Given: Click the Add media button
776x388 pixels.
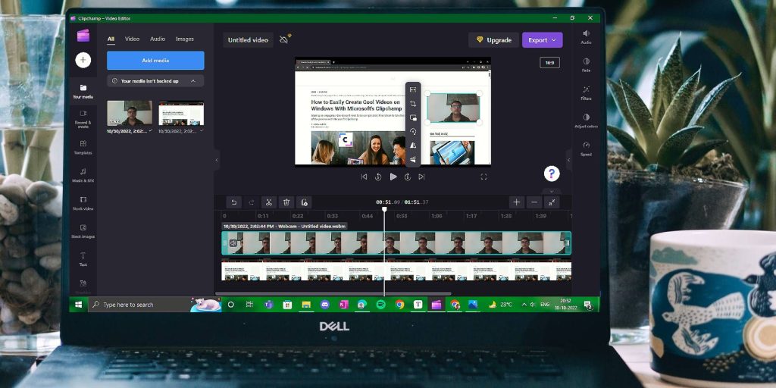Looking at the screenshot, I should point(155,61).
